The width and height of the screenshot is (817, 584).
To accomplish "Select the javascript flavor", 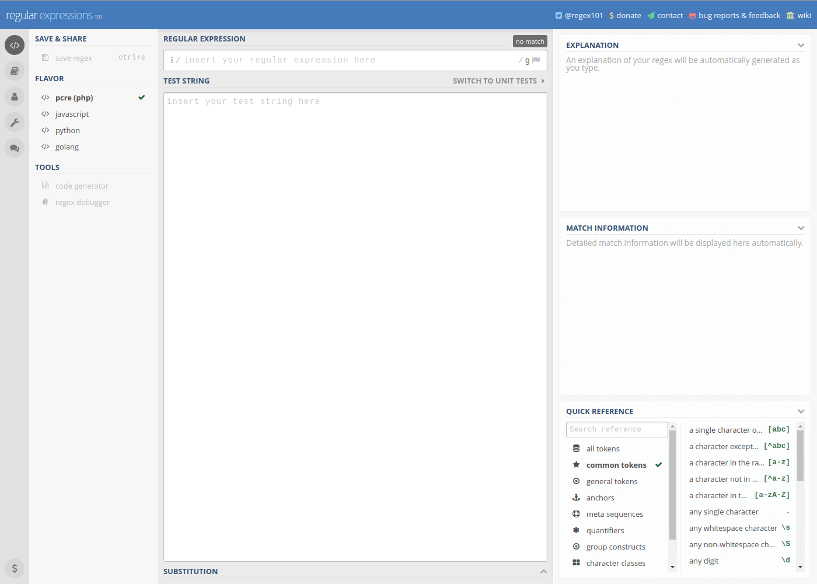I will pyautogui.click(x=72, y=114).
